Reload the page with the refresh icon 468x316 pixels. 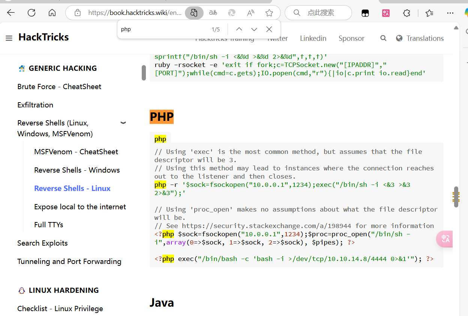pyautogui.click(x=31, y=13)
